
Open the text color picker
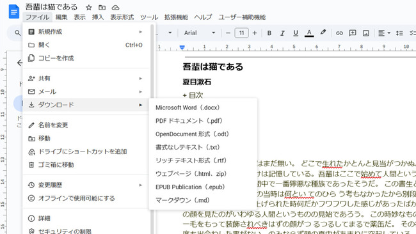point(309,33)
